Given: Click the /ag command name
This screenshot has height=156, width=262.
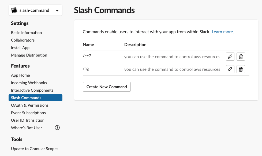Looking at the screenshot, I should tap(86, 69).
